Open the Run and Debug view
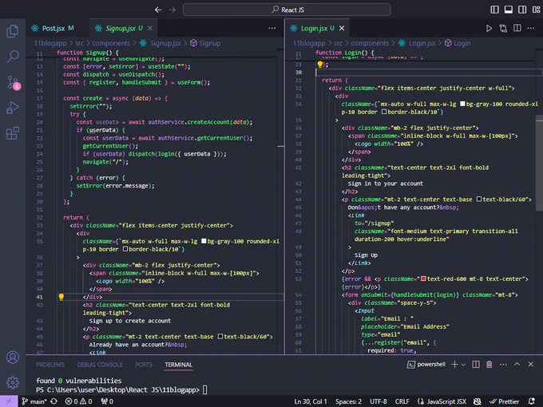 click(13, 108)
